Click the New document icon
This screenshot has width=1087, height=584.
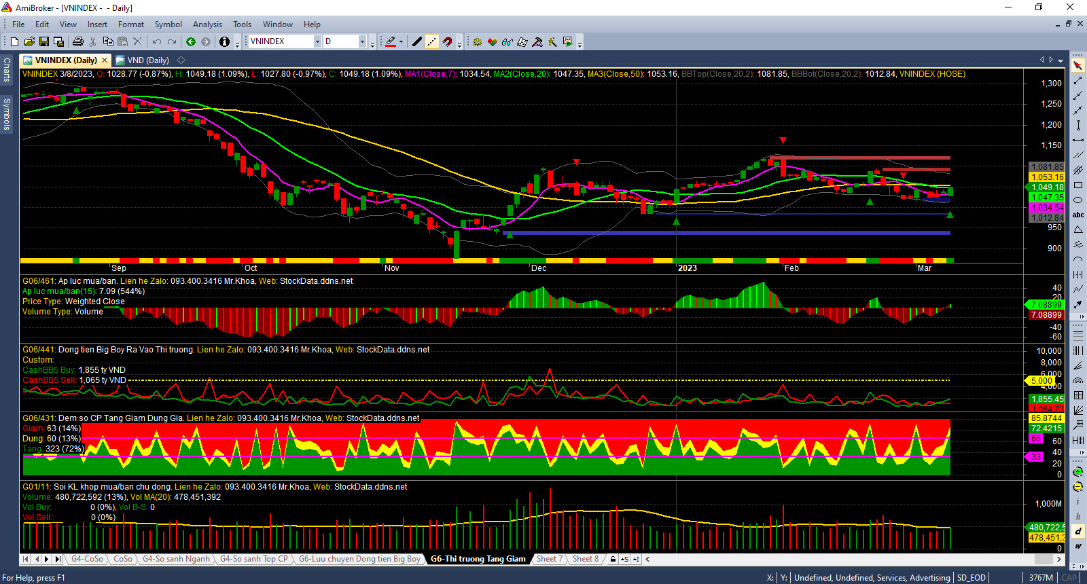click(x=14, y=41)
